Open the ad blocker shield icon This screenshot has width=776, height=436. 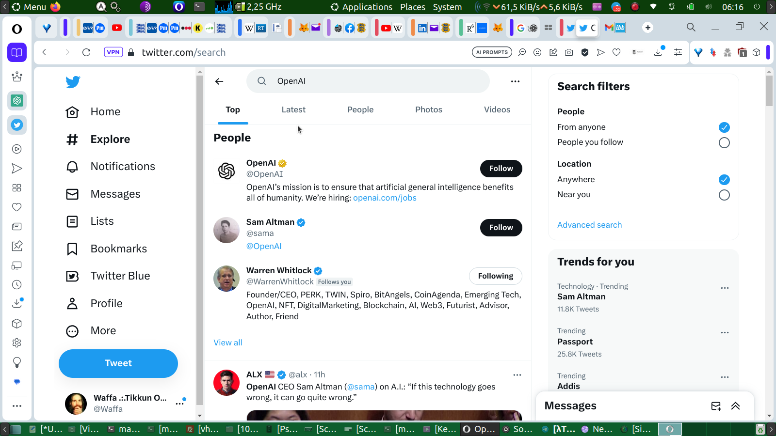585,52
